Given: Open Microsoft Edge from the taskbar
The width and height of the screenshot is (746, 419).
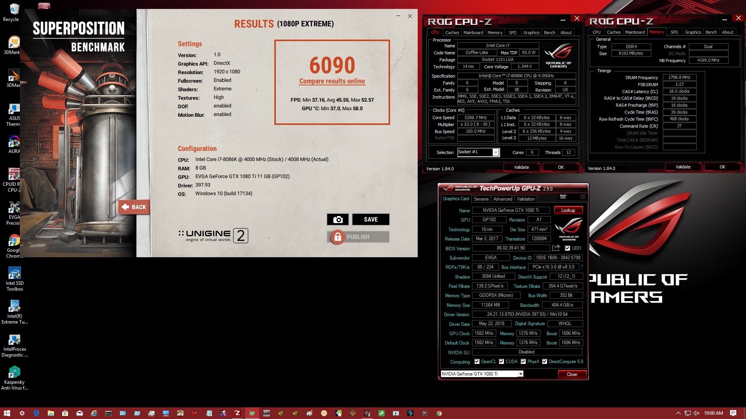Looking at the screenshot, I should point(36,413).
